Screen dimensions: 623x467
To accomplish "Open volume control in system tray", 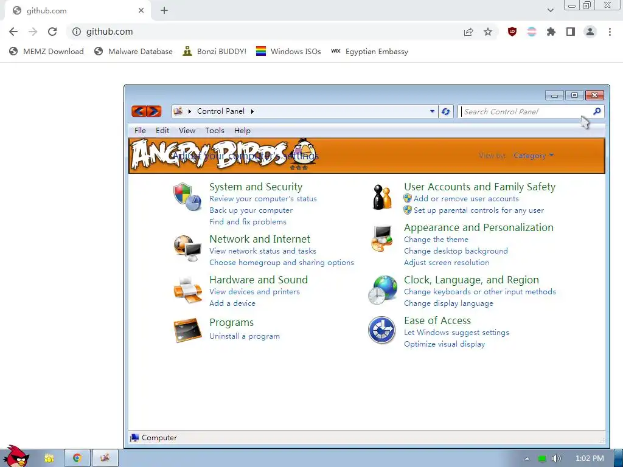I will [x=556, y=458].
